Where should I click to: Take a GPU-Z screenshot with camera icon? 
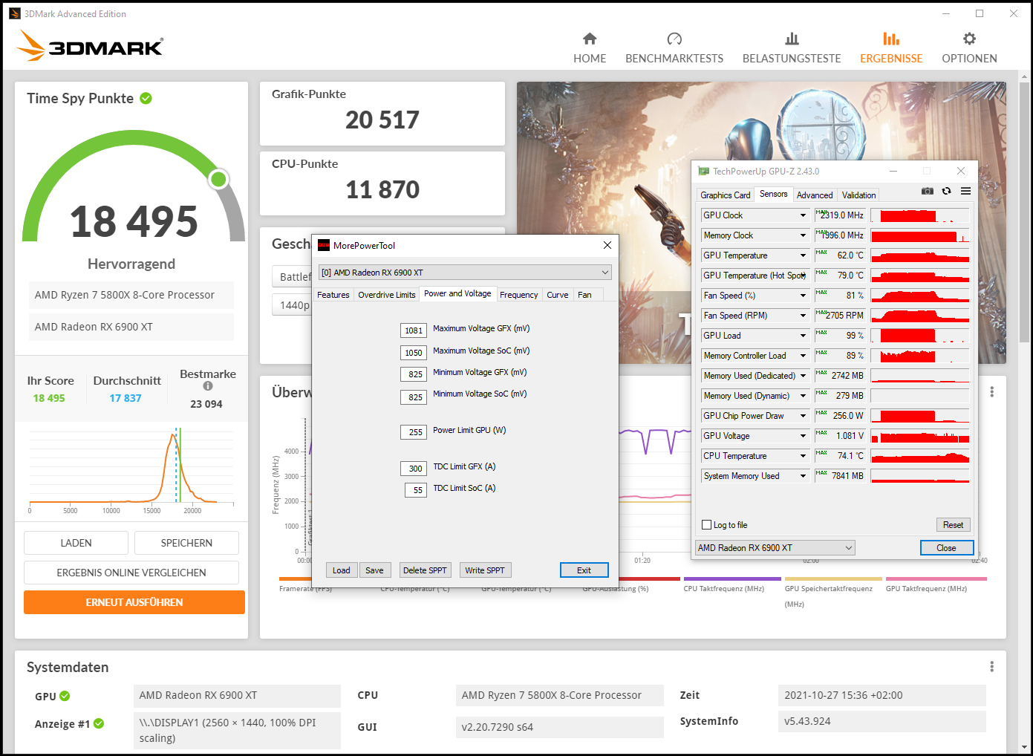tap(927, 191)
